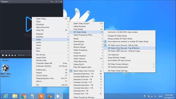Click Playback/System Info... entry
Image resolution: width=176 pixels, height=99 pixels.
tap(51, 78)
